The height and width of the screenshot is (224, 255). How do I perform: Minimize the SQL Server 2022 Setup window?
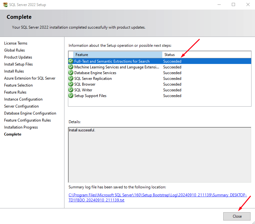219,4
